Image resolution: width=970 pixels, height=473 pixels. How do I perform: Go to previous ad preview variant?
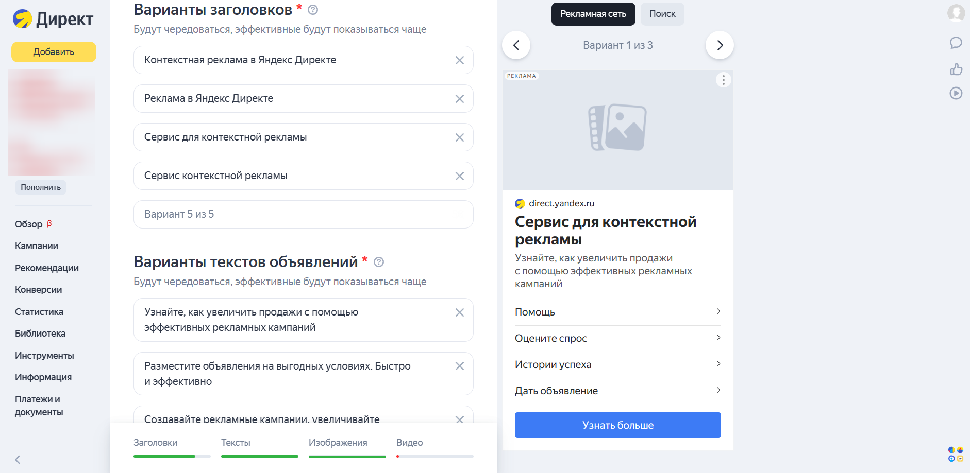click(x=516, y=45)
